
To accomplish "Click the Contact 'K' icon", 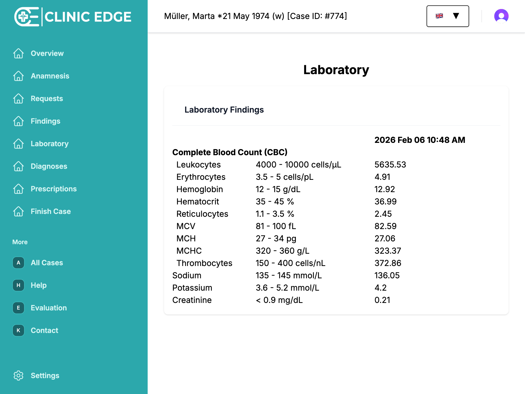I will click(18, 330).
